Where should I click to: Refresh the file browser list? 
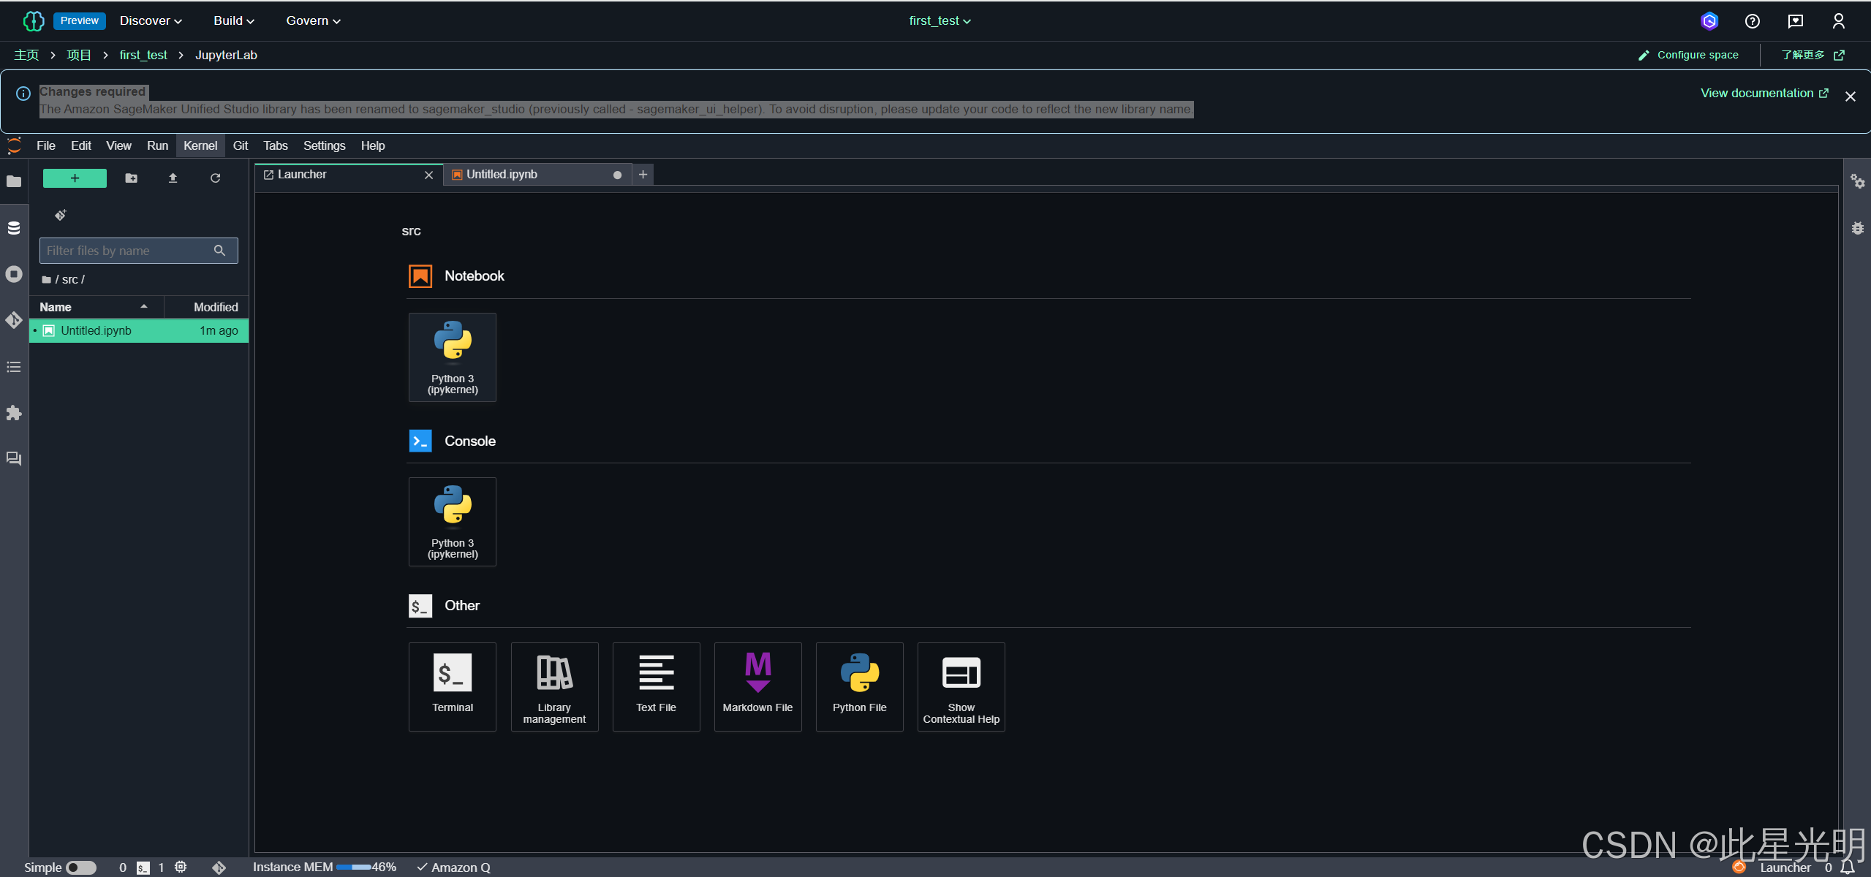click(x=215, y=178)
